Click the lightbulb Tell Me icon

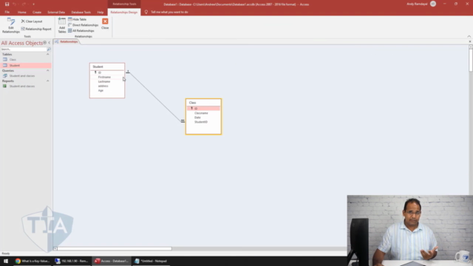coord(146,12)
